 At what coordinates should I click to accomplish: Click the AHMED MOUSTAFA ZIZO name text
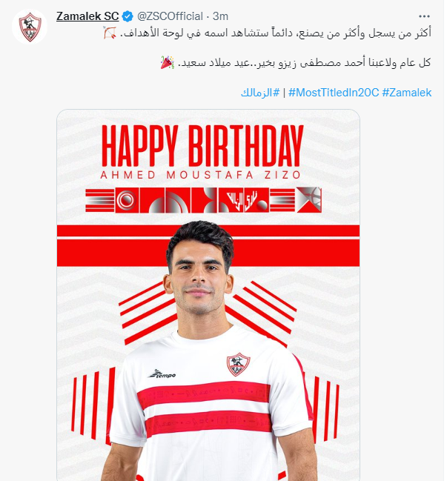click(201, 175)
